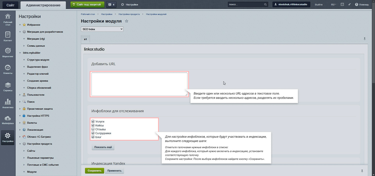This screenshot has height=176, width=375.
Task: Uncheck the Услуги infoblock checkbox
Action: point(93,121)
